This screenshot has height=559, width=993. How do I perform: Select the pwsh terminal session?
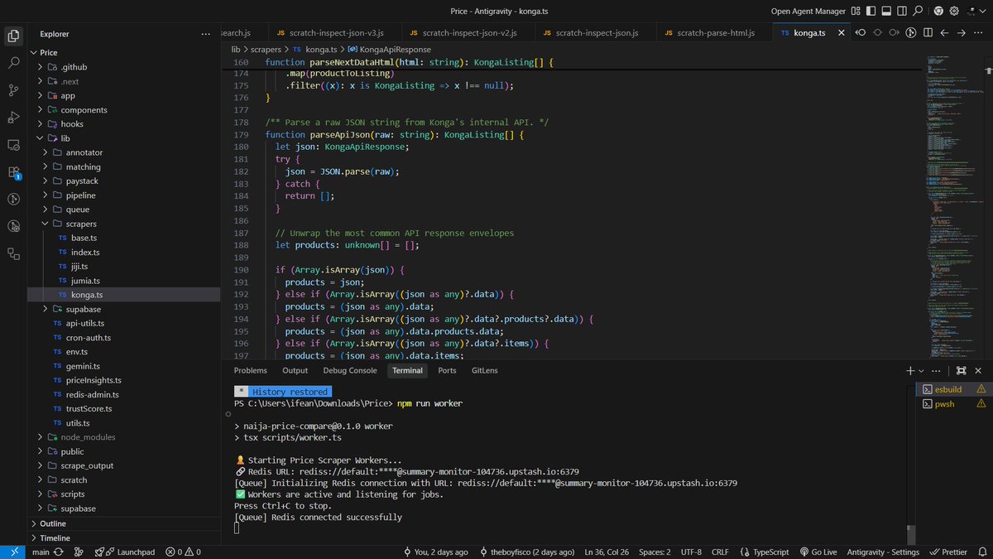[953, 403]
